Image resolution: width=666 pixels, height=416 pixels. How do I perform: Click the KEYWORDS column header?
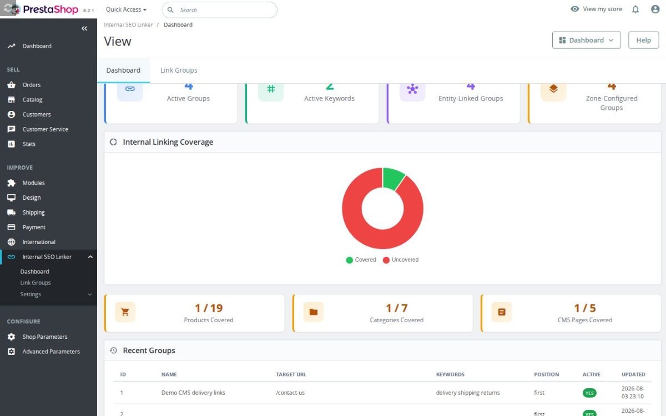click(x=450, y=374)
